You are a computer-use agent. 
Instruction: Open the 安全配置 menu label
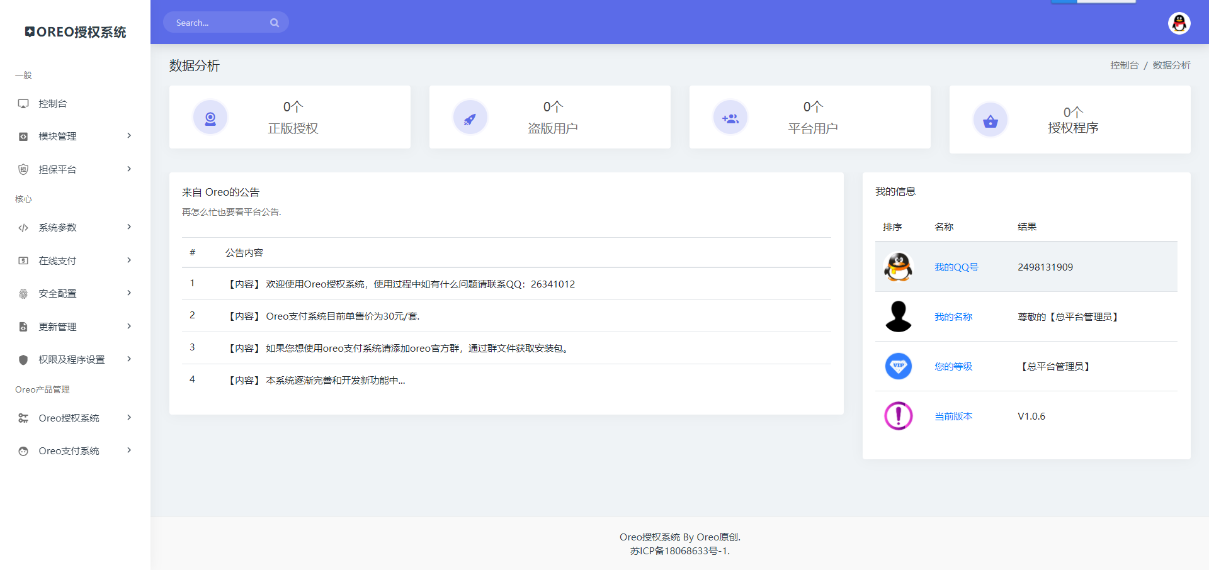[x=57, y=294]
